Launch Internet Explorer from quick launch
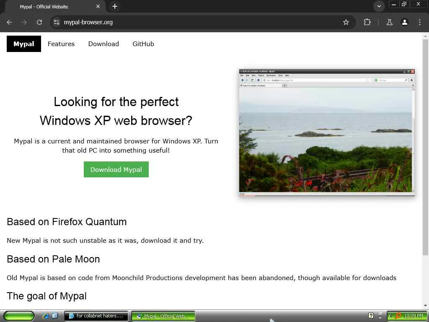429x322 pixels. tap(45, 316)
